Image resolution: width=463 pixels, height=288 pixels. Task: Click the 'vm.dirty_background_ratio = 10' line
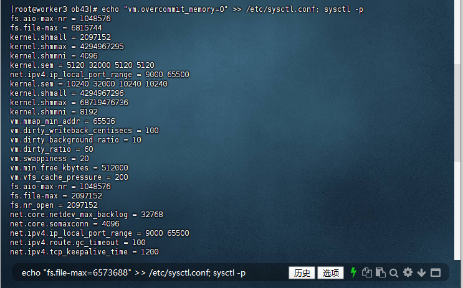click(75, 140)
